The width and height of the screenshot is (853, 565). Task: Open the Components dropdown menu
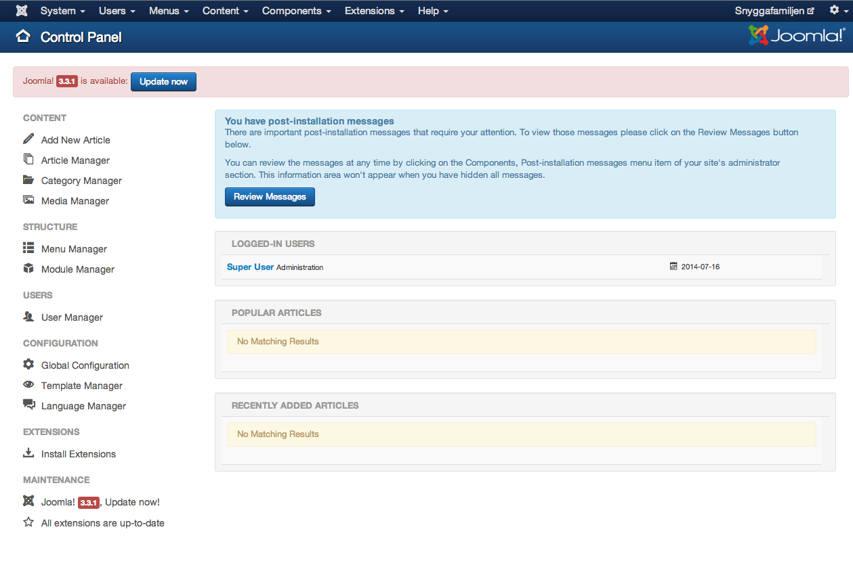pos(297,11)
